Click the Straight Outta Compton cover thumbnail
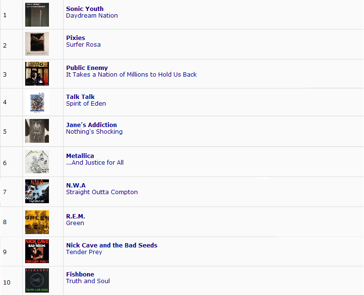 point(37,191)
